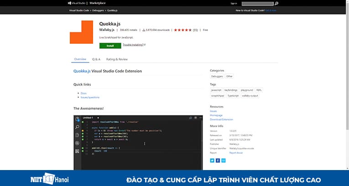
Task: Click the green Install button
Action: coord(110,46)
